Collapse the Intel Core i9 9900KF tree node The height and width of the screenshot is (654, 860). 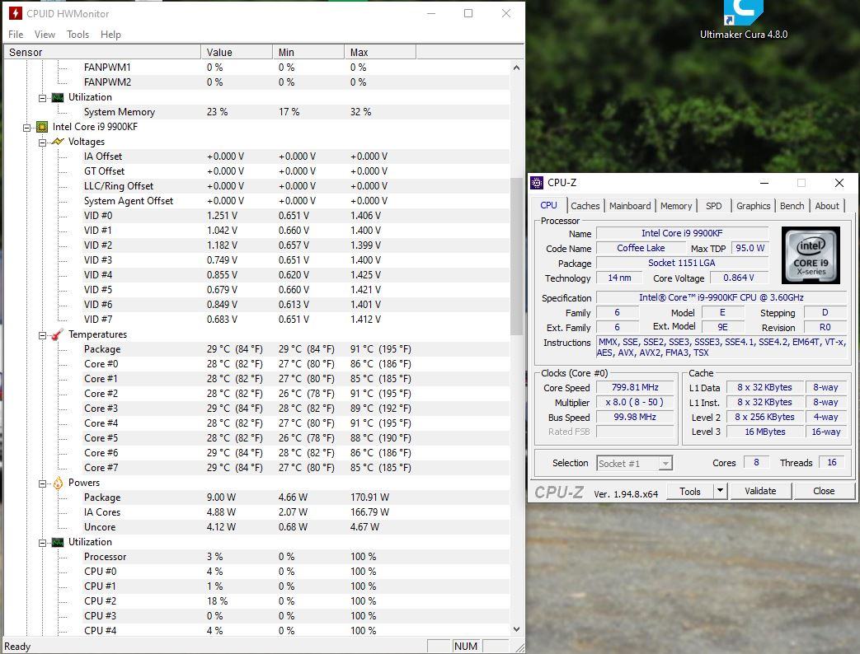(x=26, y=128)
